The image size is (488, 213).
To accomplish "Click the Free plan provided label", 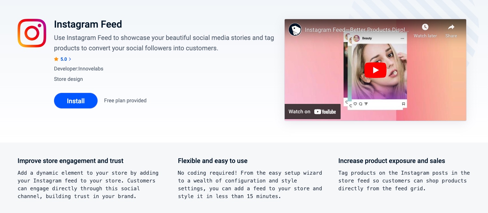I will coord(125,101).
